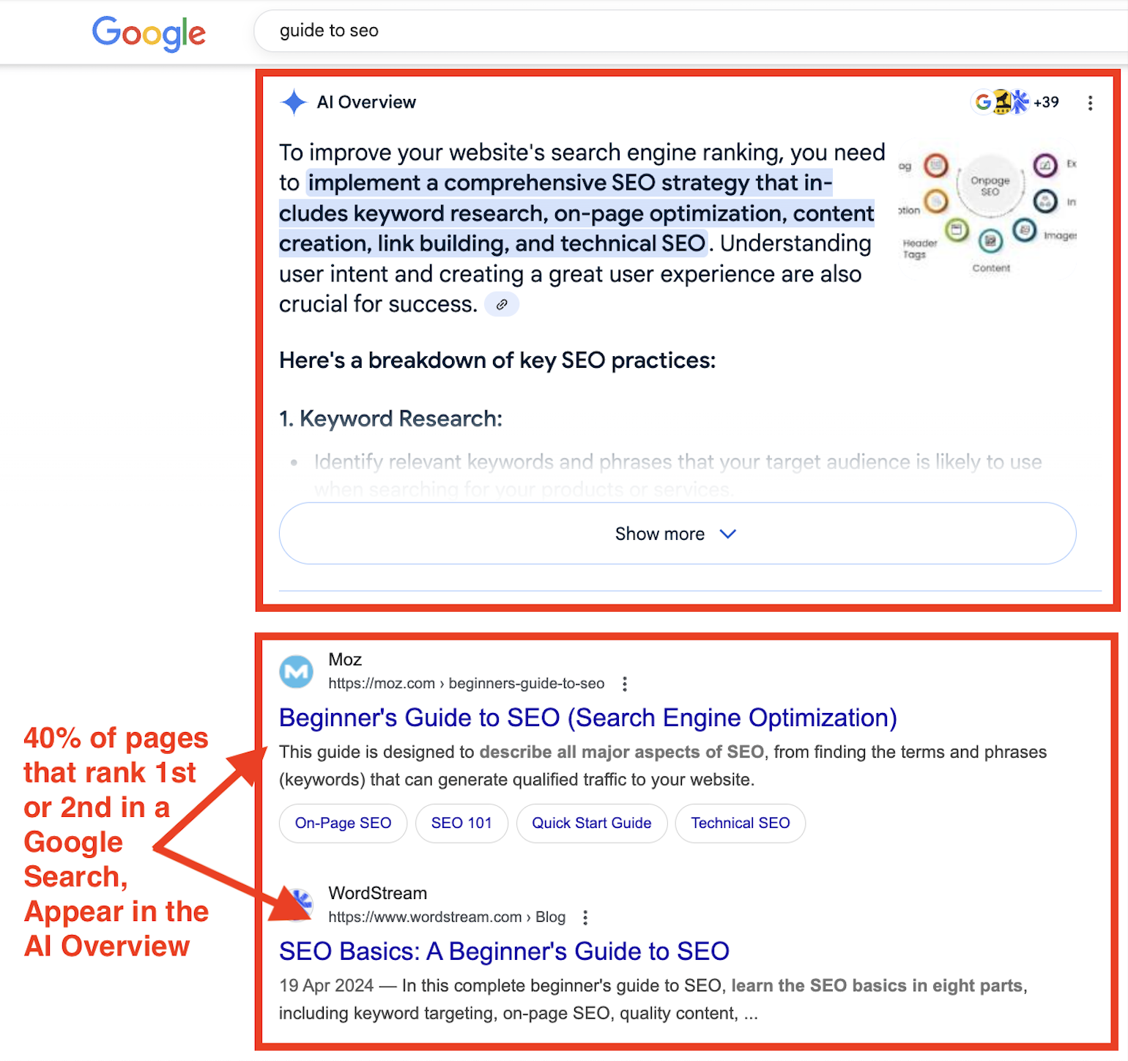Open the moz.com beginners-guide-to-seo URL

coord(466,684)
